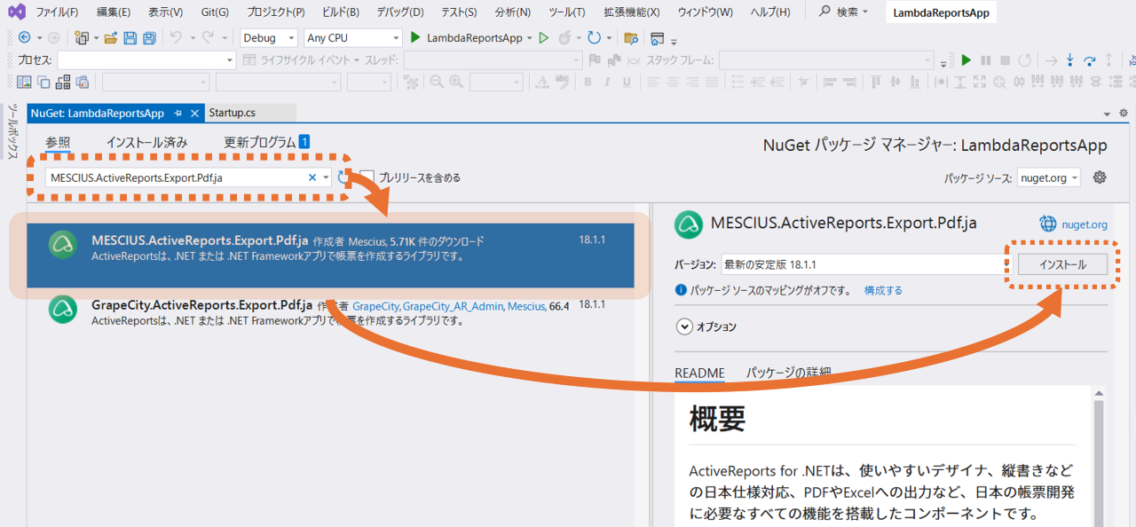Switch to the Startup.cs tab

point(232,113)
